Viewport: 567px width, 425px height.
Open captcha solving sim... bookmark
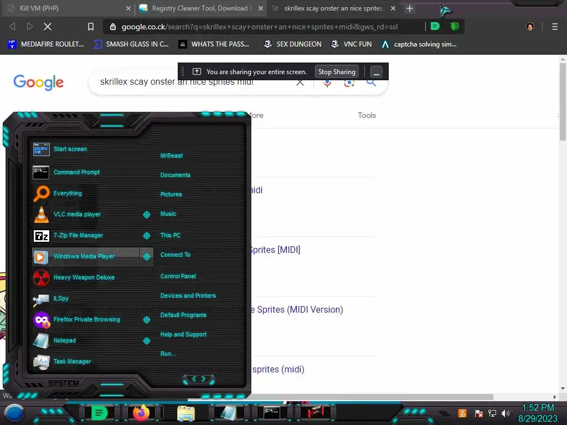click(419, 44)
